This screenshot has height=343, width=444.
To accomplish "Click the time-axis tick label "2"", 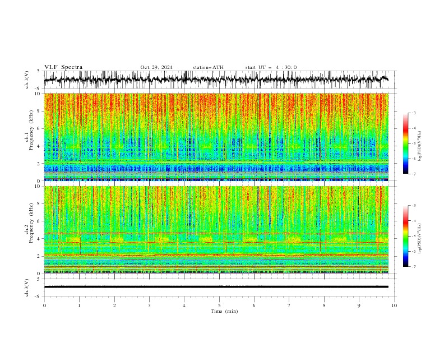I will tap(114, 305).
